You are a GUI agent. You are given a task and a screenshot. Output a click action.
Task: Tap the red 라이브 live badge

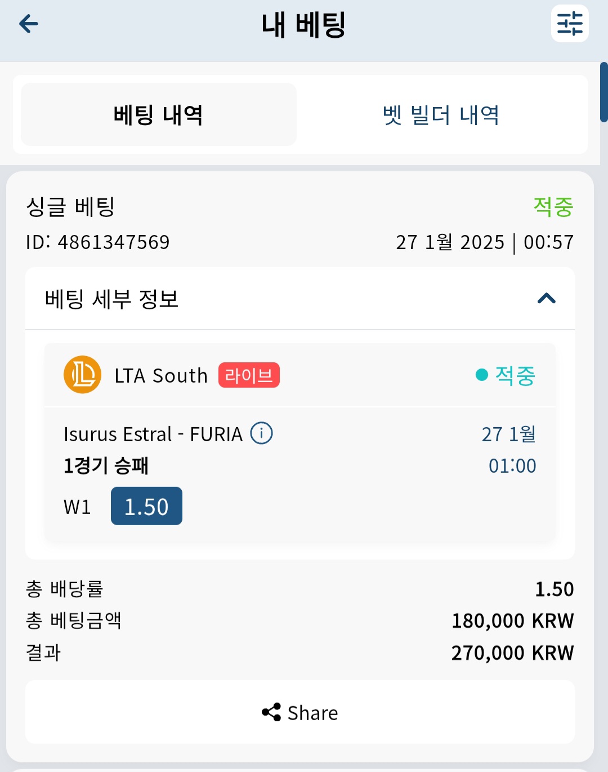pos(249,375)
